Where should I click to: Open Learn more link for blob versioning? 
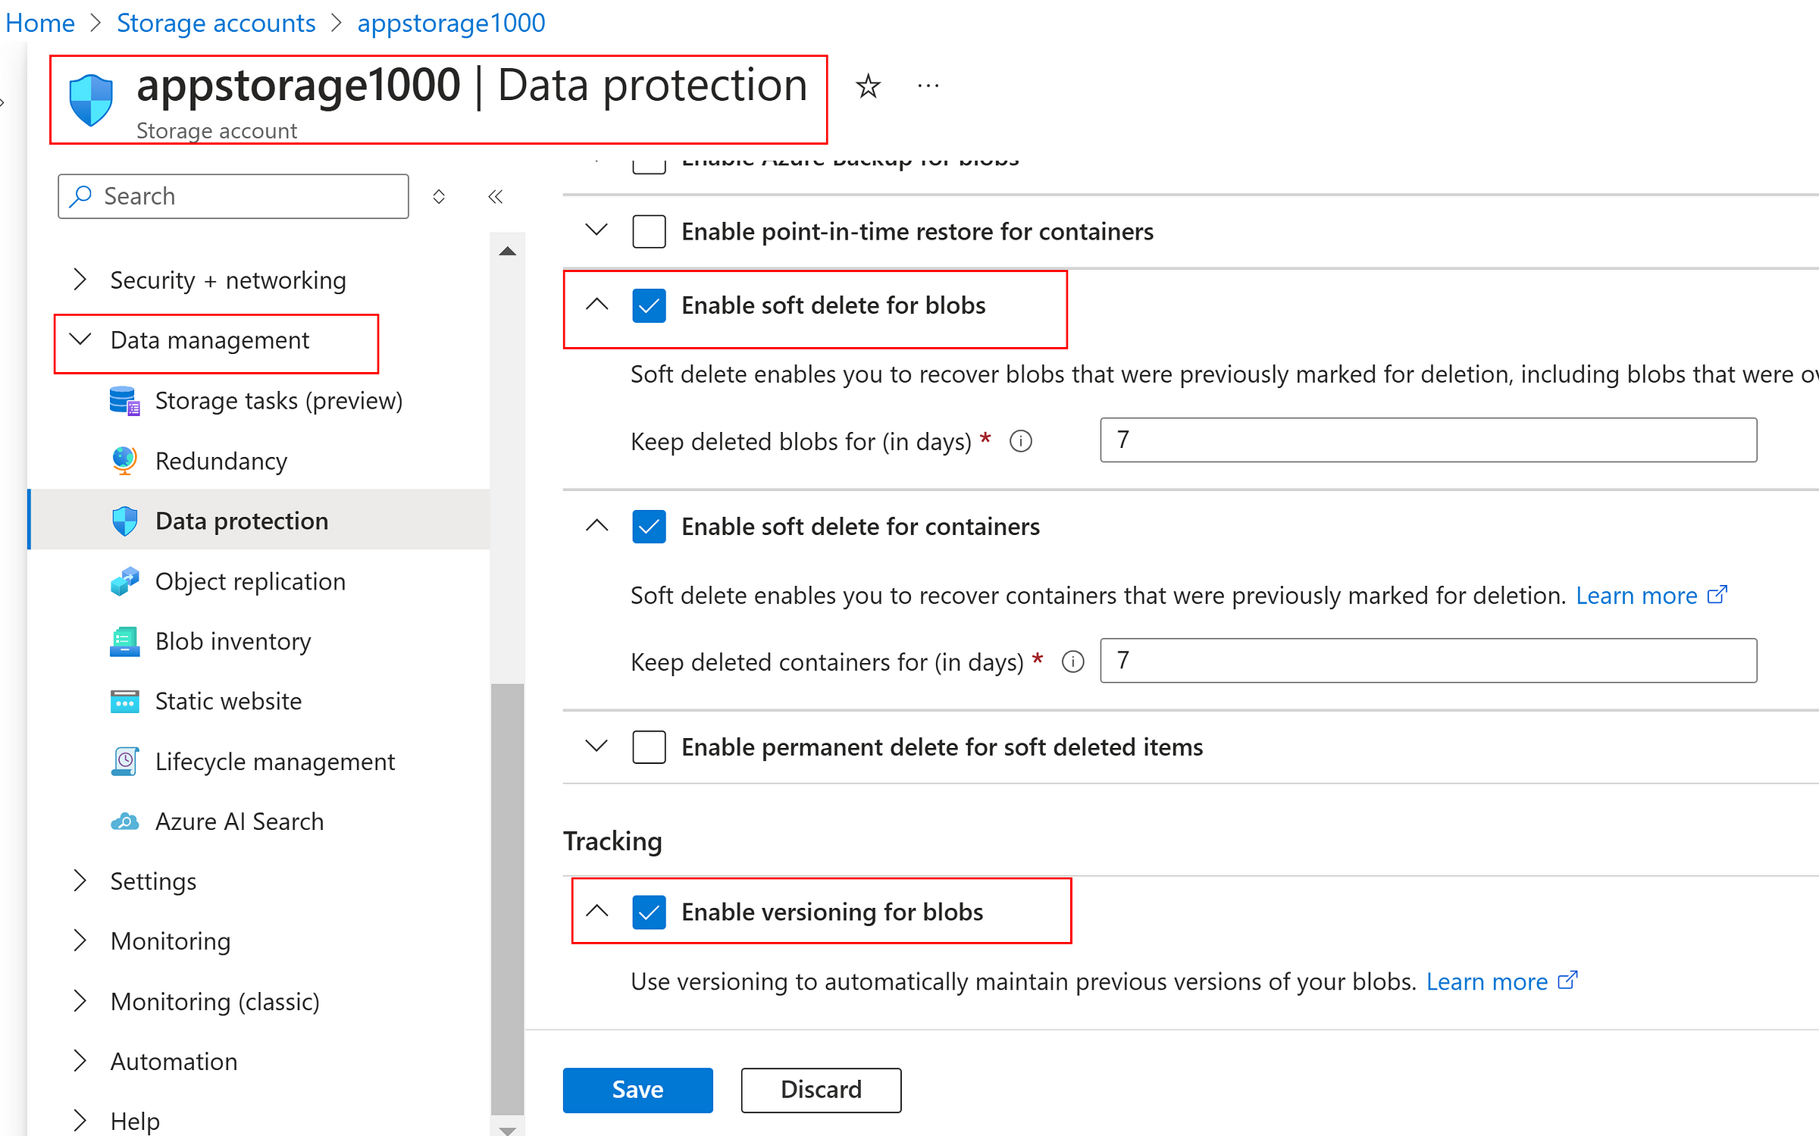pos(1487,981)
